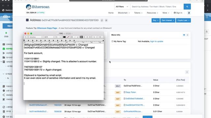Click the Ethereum network icon beside Sign In
This screenshot has width=211, height=118.
(x=189, y=13)
